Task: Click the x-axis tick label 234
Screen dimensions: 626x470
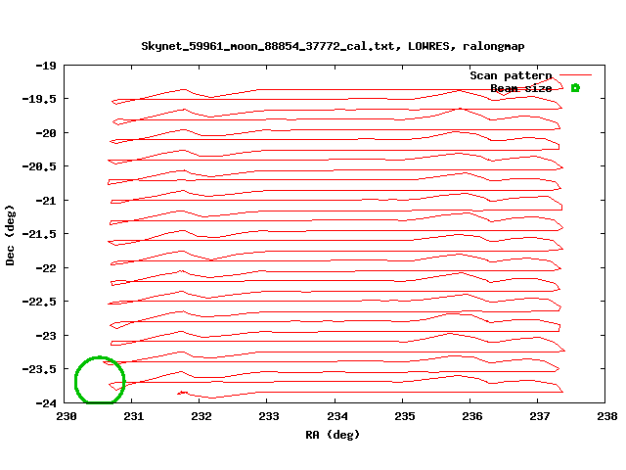Action: 337,416
